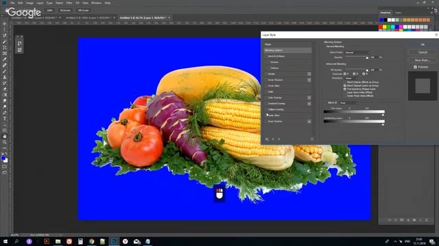Open the Blend If dropdown

click(x=349, y=103)
